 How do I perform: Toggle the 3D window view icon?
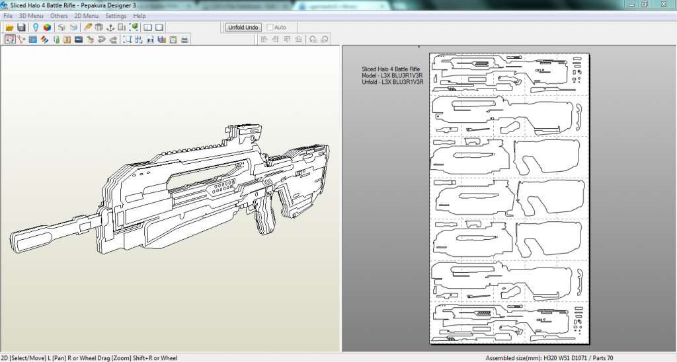(147, 28)
